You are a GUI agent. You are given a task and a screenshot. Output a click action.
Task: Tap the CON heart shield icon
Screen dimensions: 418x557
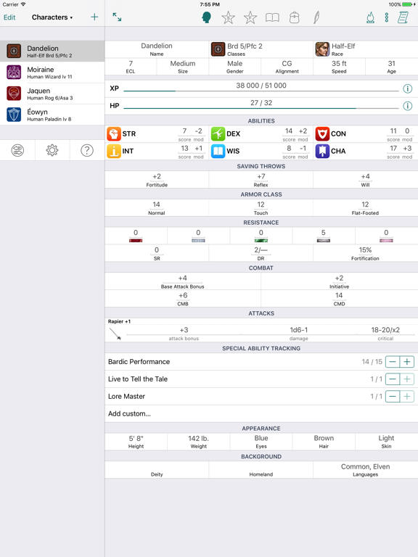coord(322,134)
